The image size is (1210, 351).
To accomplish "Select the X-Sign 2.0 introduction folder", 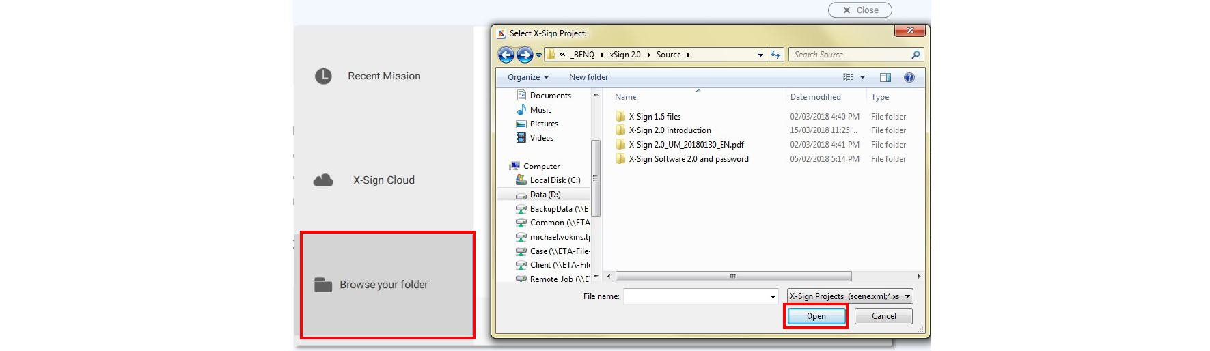I will tap(670, 130).
